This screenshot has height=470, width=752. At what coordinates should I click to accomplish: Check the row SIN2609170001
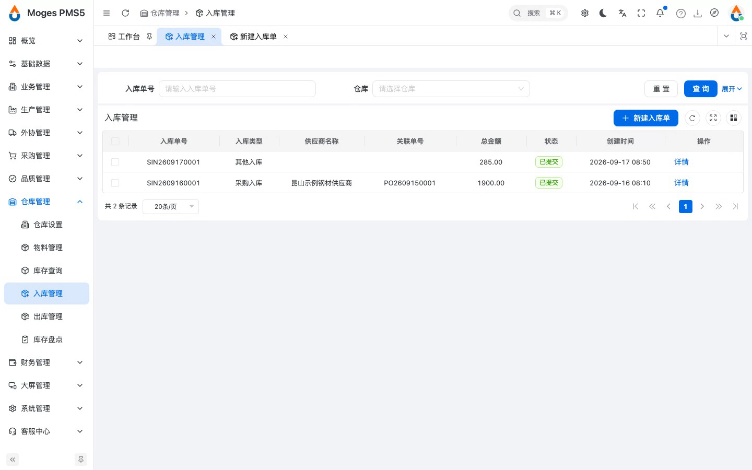point(115,162)
